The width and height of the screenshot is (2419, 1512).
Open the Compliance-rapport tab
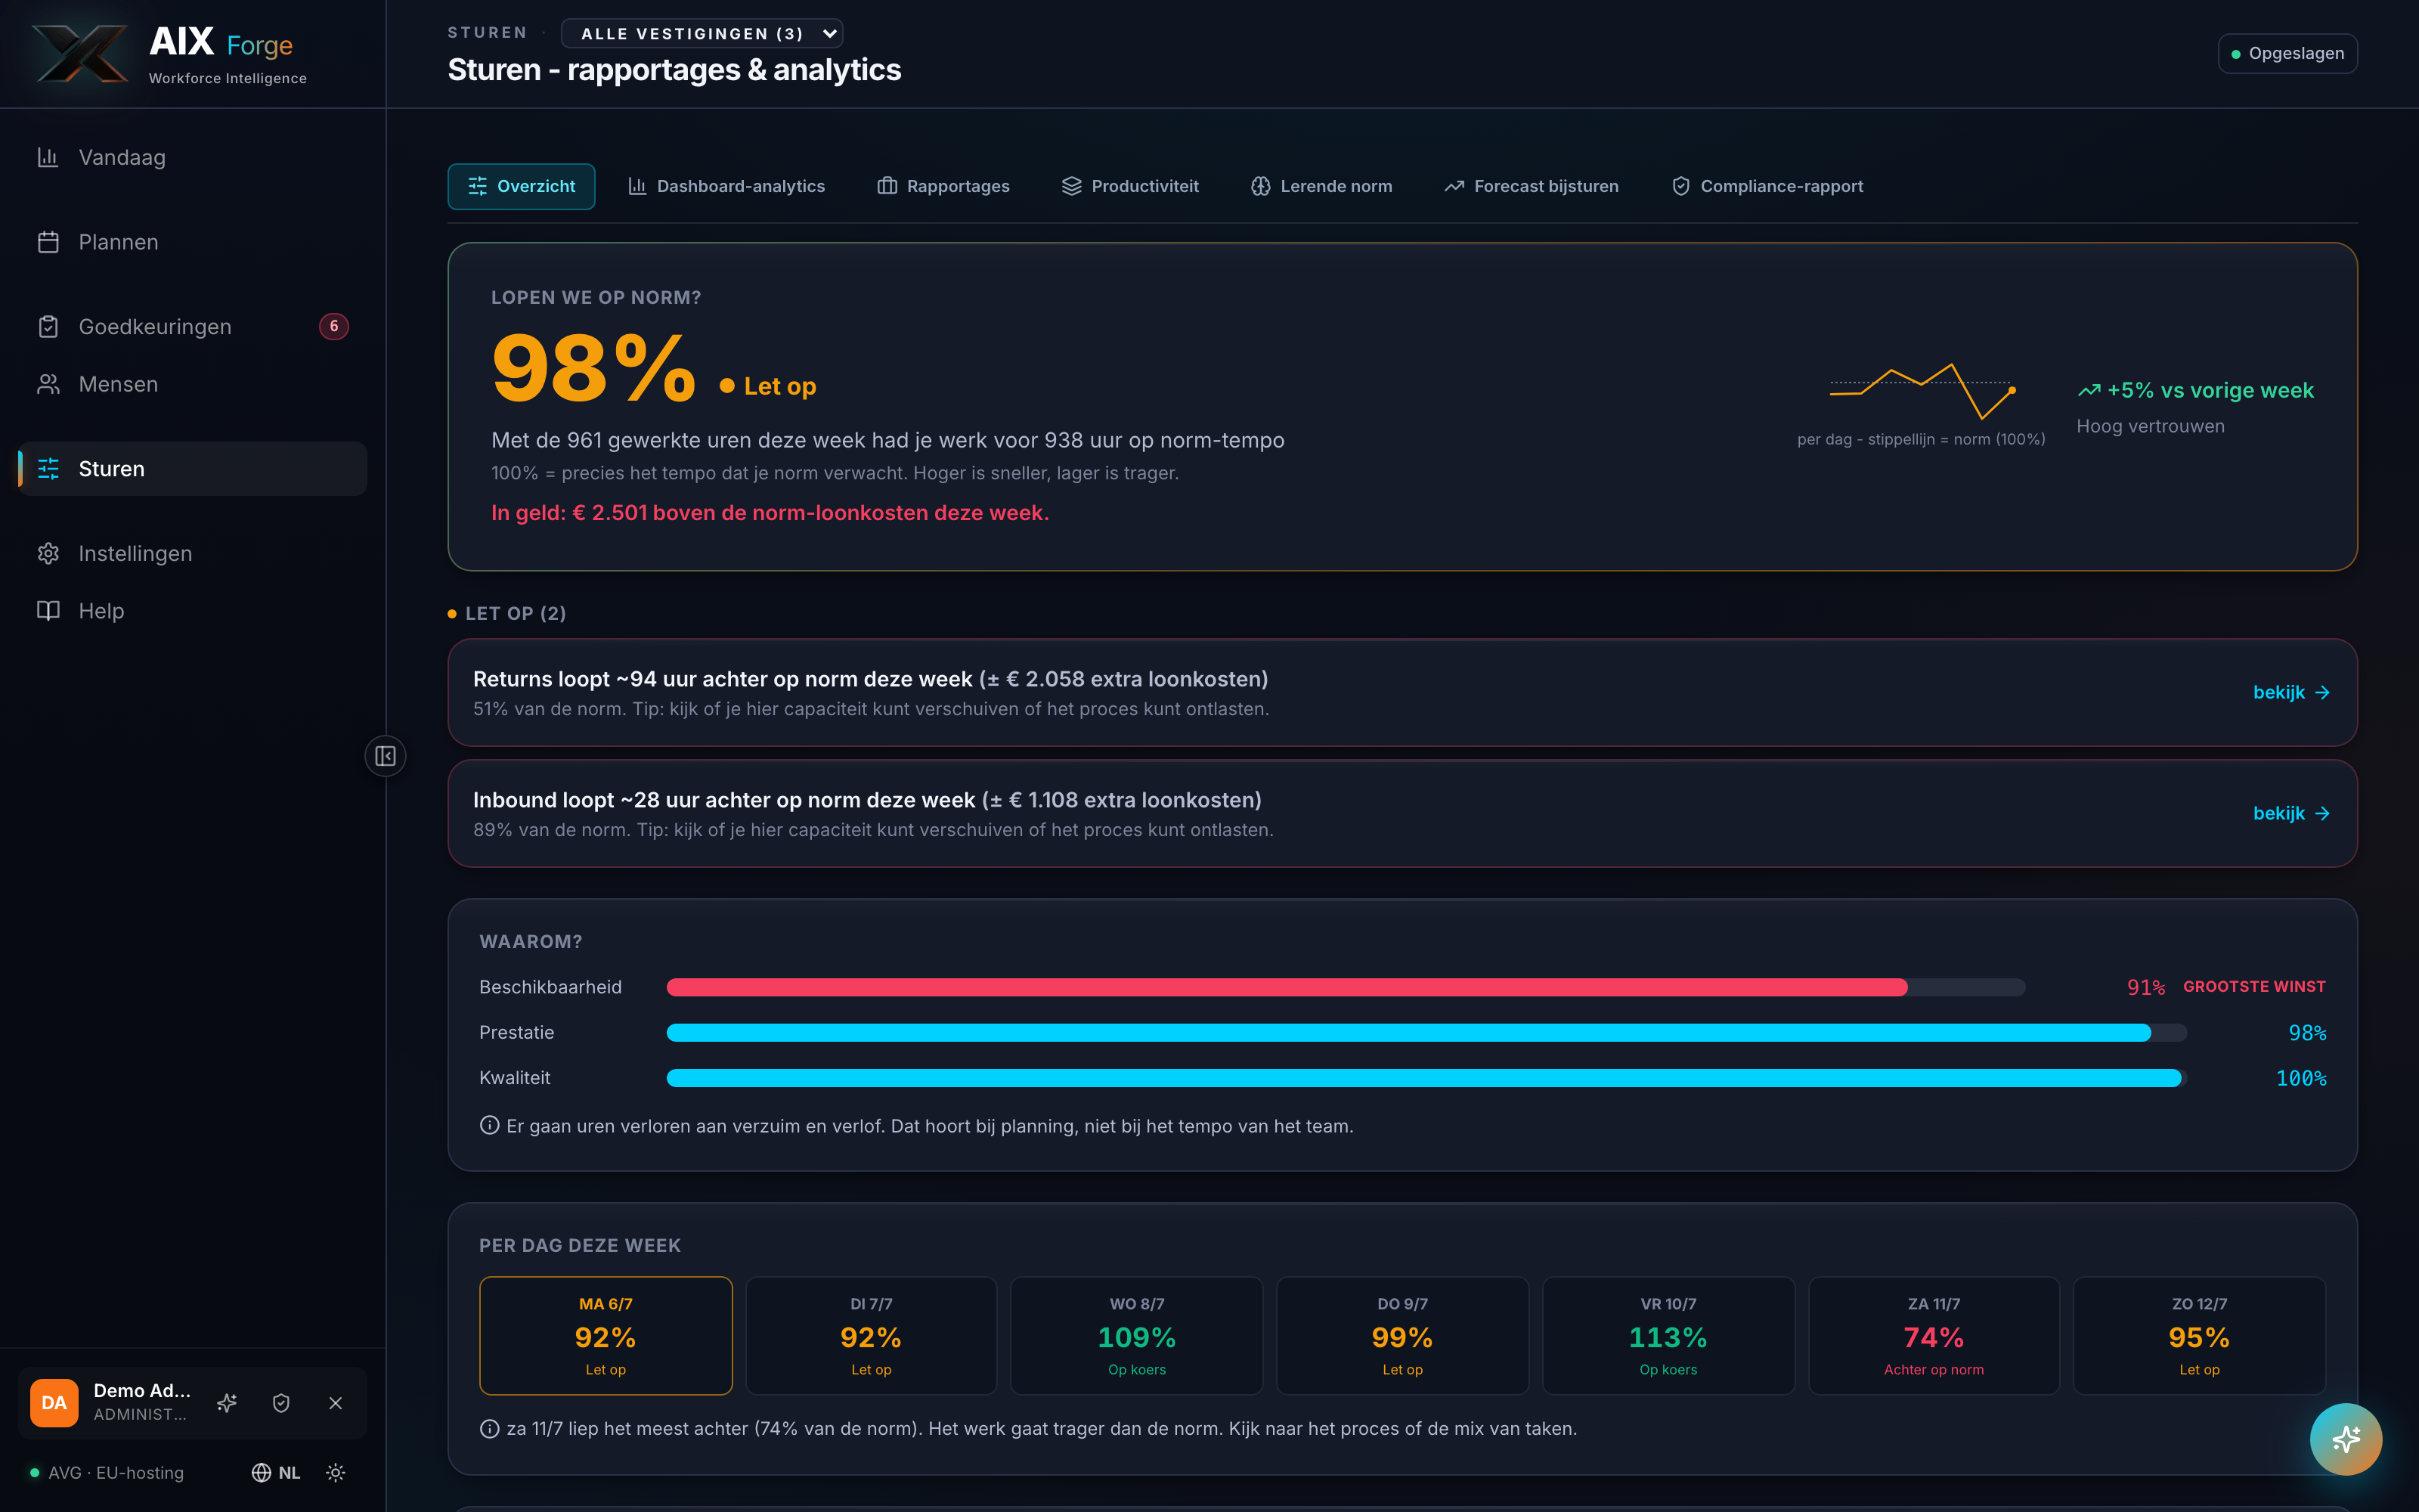(x=1767, y=186)
